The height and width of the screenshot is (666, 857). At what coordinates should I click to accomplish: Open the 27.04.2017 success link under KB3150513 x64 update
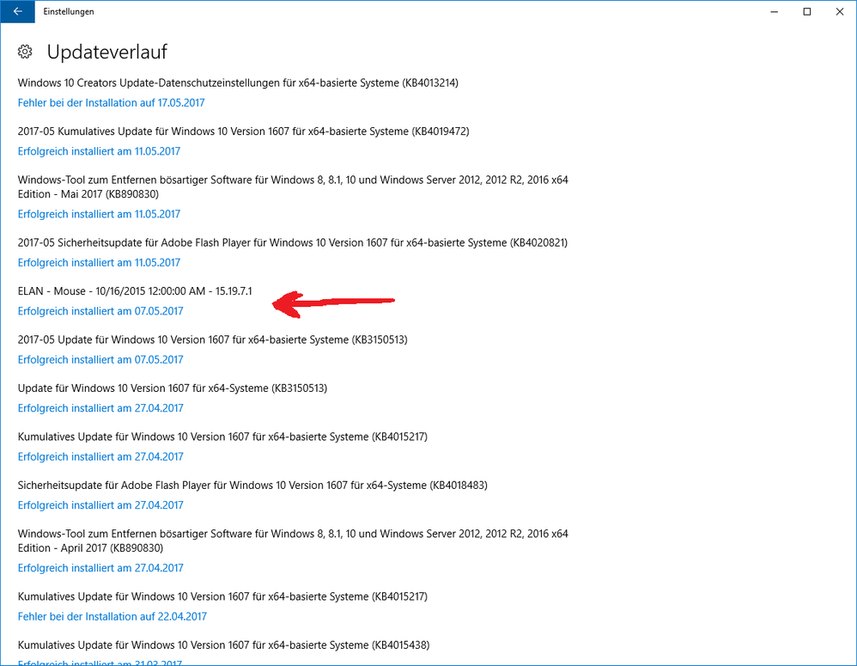[x=99, y=407]
